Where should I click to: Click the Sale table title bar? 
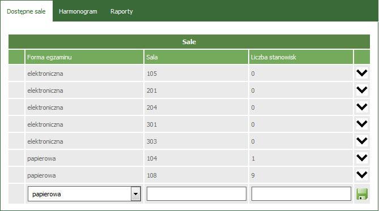pyautogui.click(x=189, y=42)
